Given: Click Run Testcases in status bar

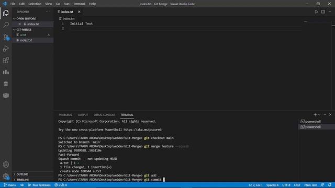Looking at the screenshot, I should 39,185.
